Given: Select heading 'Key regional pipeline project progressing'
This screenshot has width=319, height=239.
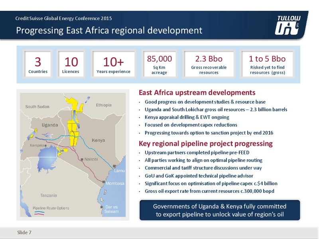Looking at the screenshot, I should 205,143.
